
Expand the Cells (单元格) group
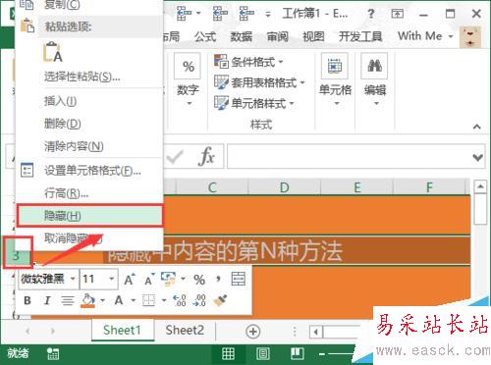tap(335, 80)
